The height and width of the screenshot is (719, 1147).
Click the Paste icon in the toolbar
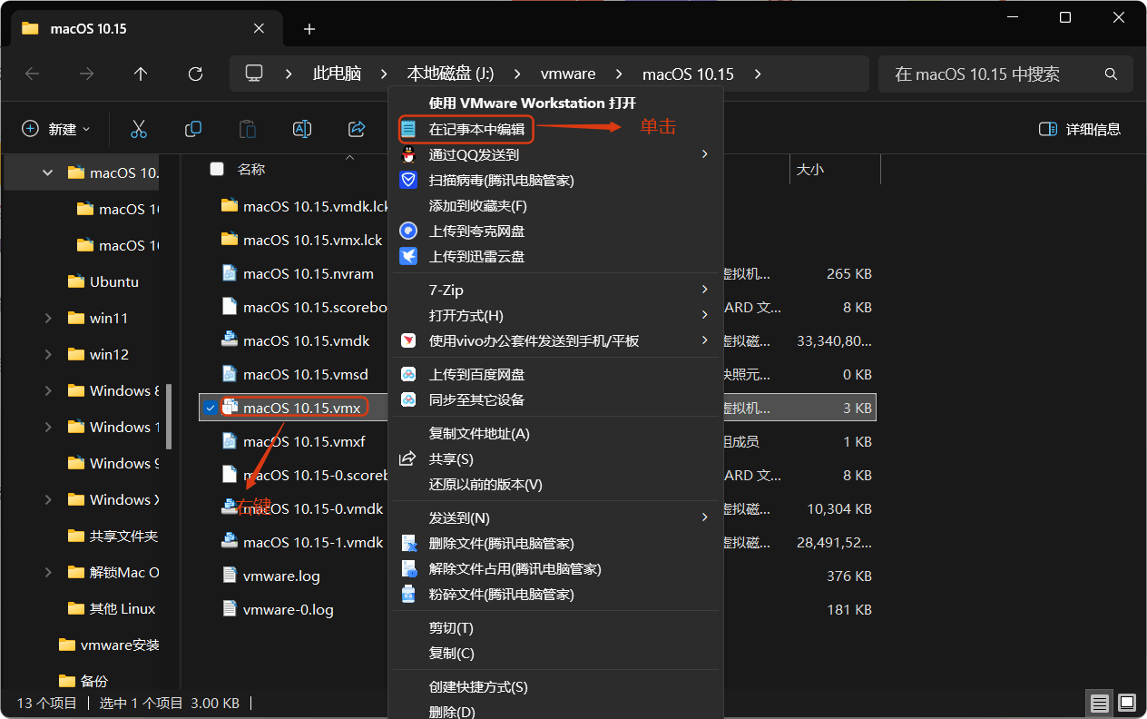[248, 128]
